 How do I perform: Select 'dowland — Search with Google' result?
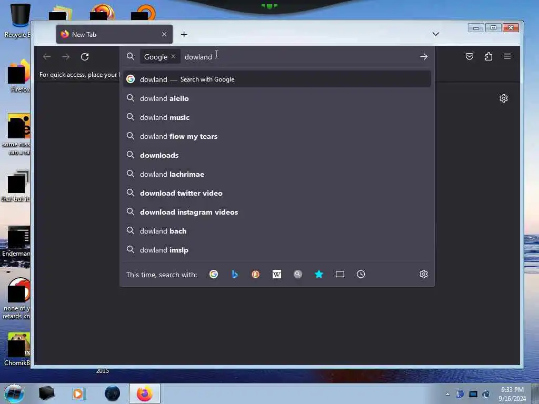[x=277, y=79]
